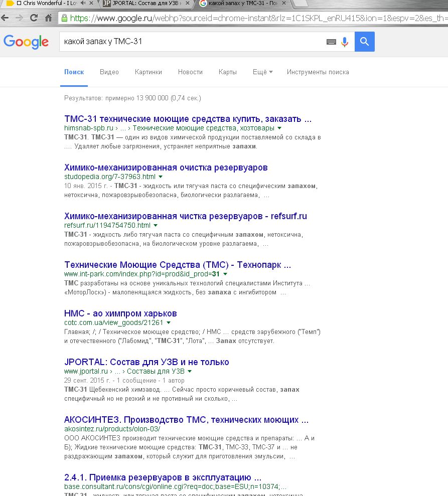Click the browser forward arrow
Screen dimensions: 448x496
coord(19,18)
